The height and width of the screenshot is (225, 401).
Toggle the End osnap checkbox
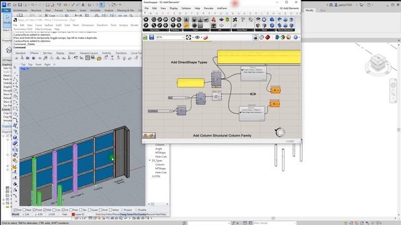[15, 210]
